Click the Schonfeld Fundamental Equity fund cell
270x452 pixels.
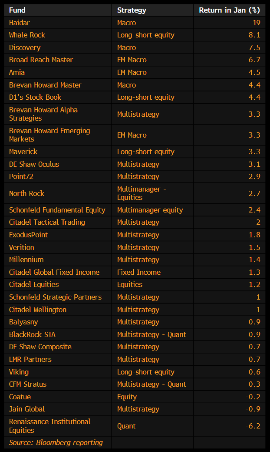[x=57, y=210]
